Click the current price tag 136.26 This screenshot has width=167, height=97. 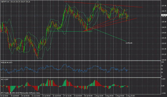point(164,15)
